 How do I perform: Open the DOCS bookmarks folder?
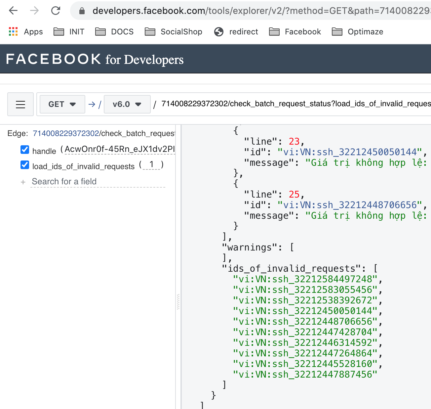click(114, 32)
